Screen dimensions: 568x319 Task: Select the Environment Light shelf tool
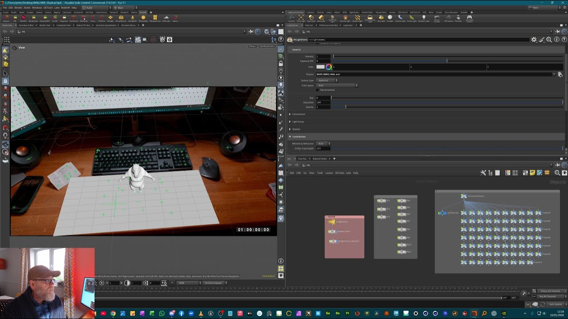coord(370,19)
